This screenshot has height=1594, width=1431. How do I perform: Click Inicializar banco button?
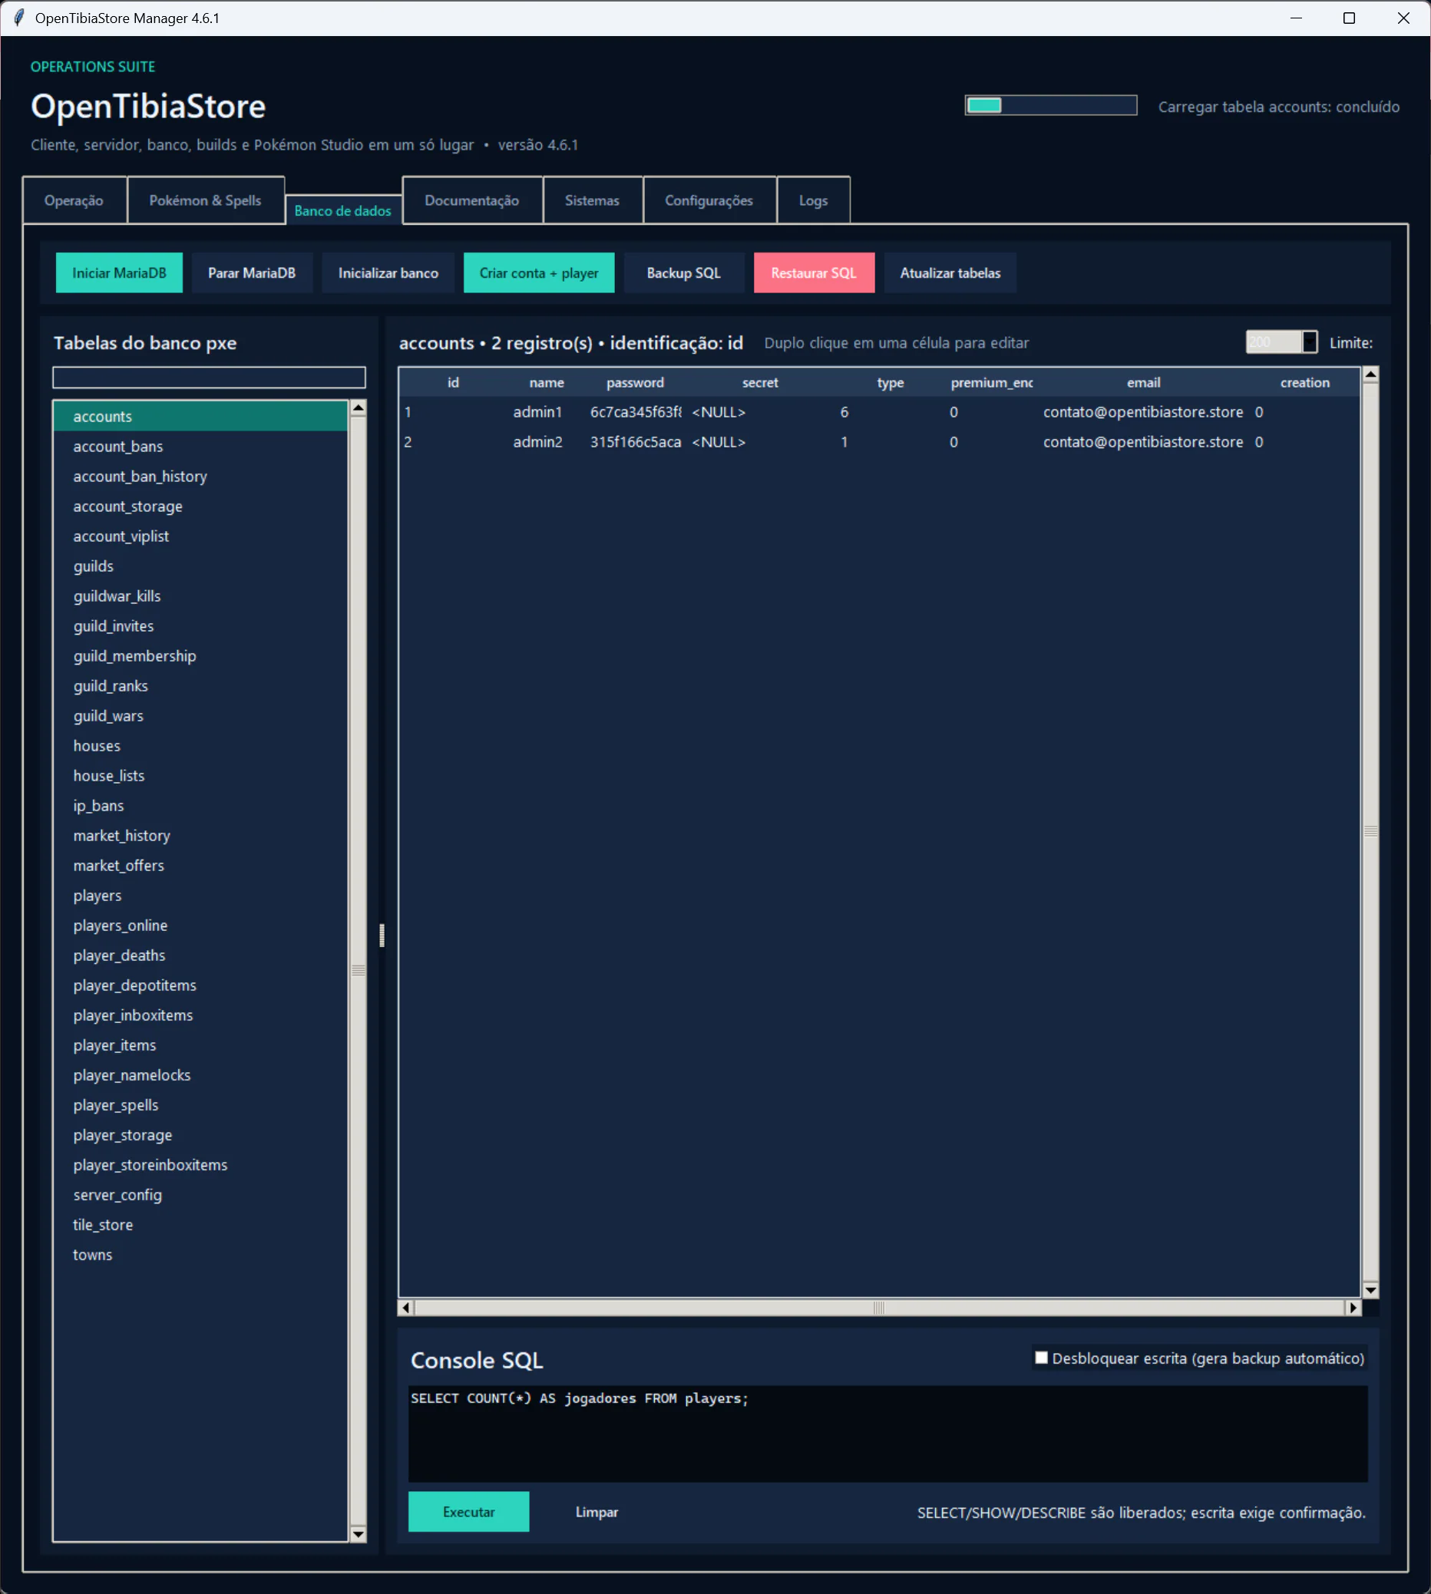[388, 272]
